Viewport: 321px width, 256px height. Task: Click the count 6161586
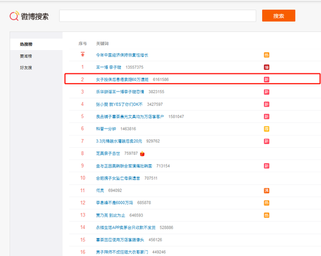tap(160, 79)
